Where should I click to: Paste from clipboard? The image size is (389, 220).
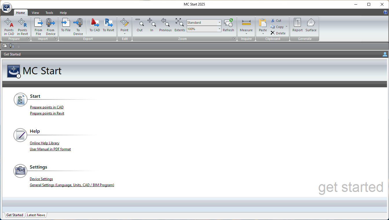263,25
